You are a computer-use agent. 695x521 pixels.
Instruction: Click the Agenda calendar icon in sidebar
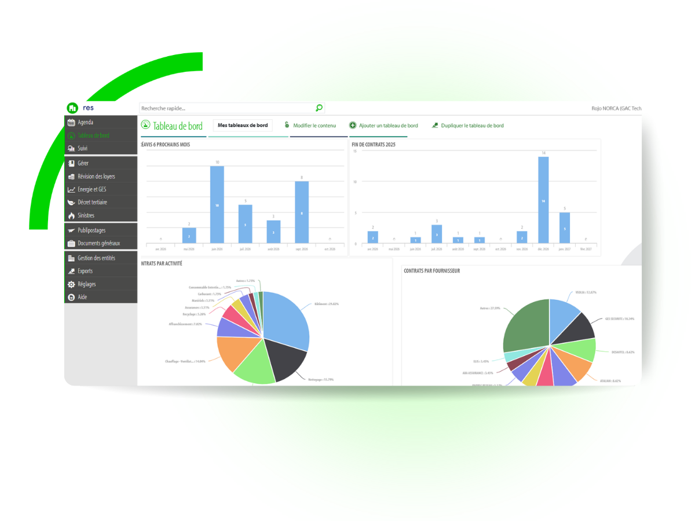coord(71,122)
